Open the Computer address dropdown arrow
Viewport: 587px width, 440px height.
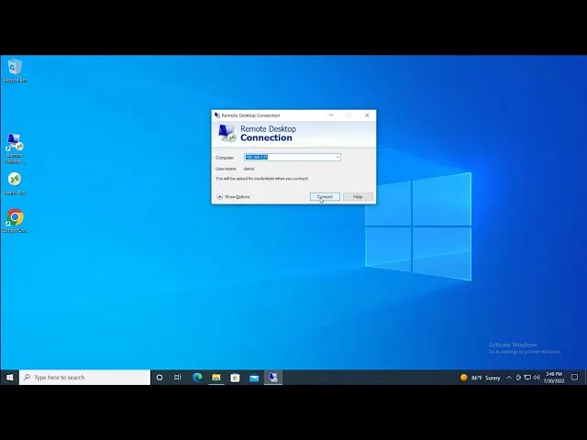pyautogui.click(x=337, y=158)
